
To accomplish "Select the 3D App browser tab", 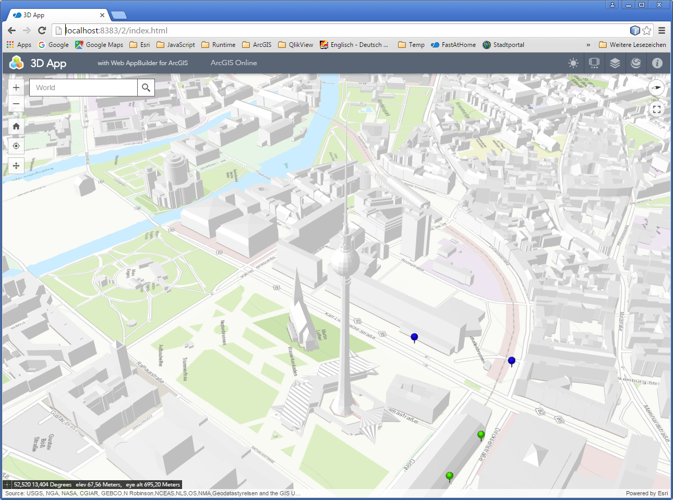I will 57,15.
